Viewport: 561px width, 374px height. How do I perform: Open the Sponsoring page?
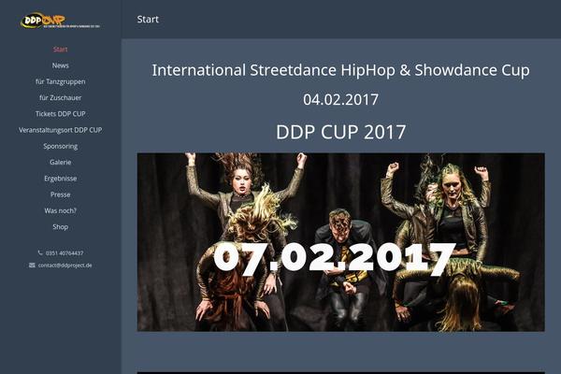[x=60, y=146]
